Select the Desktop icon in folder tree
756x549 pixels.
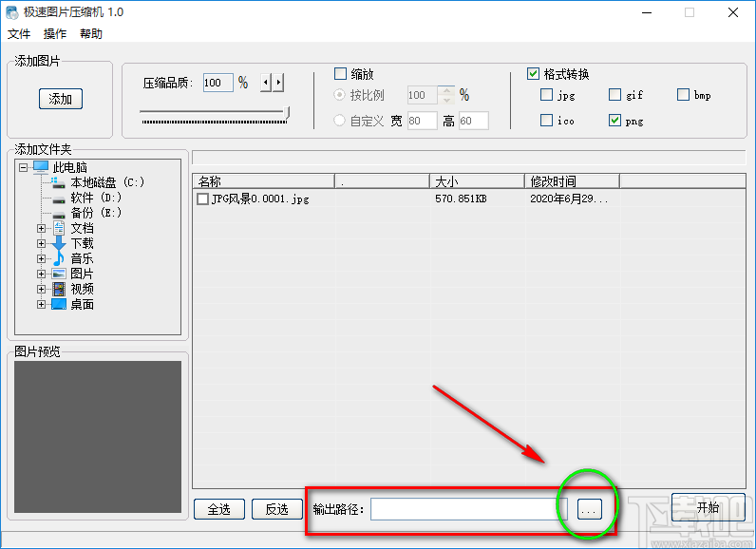(x=59, y=304)
